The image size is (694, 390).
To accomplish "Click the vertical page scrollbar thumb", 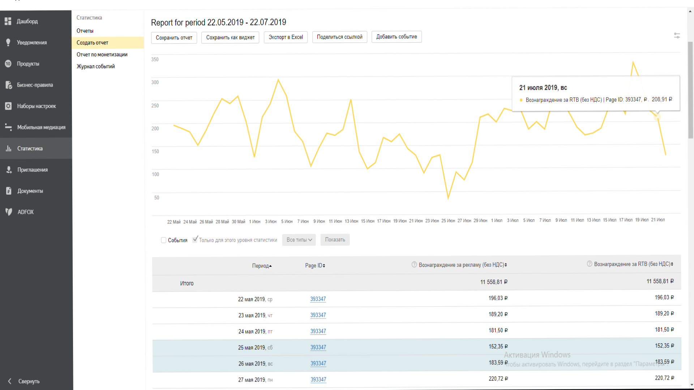I will point(690,90).
